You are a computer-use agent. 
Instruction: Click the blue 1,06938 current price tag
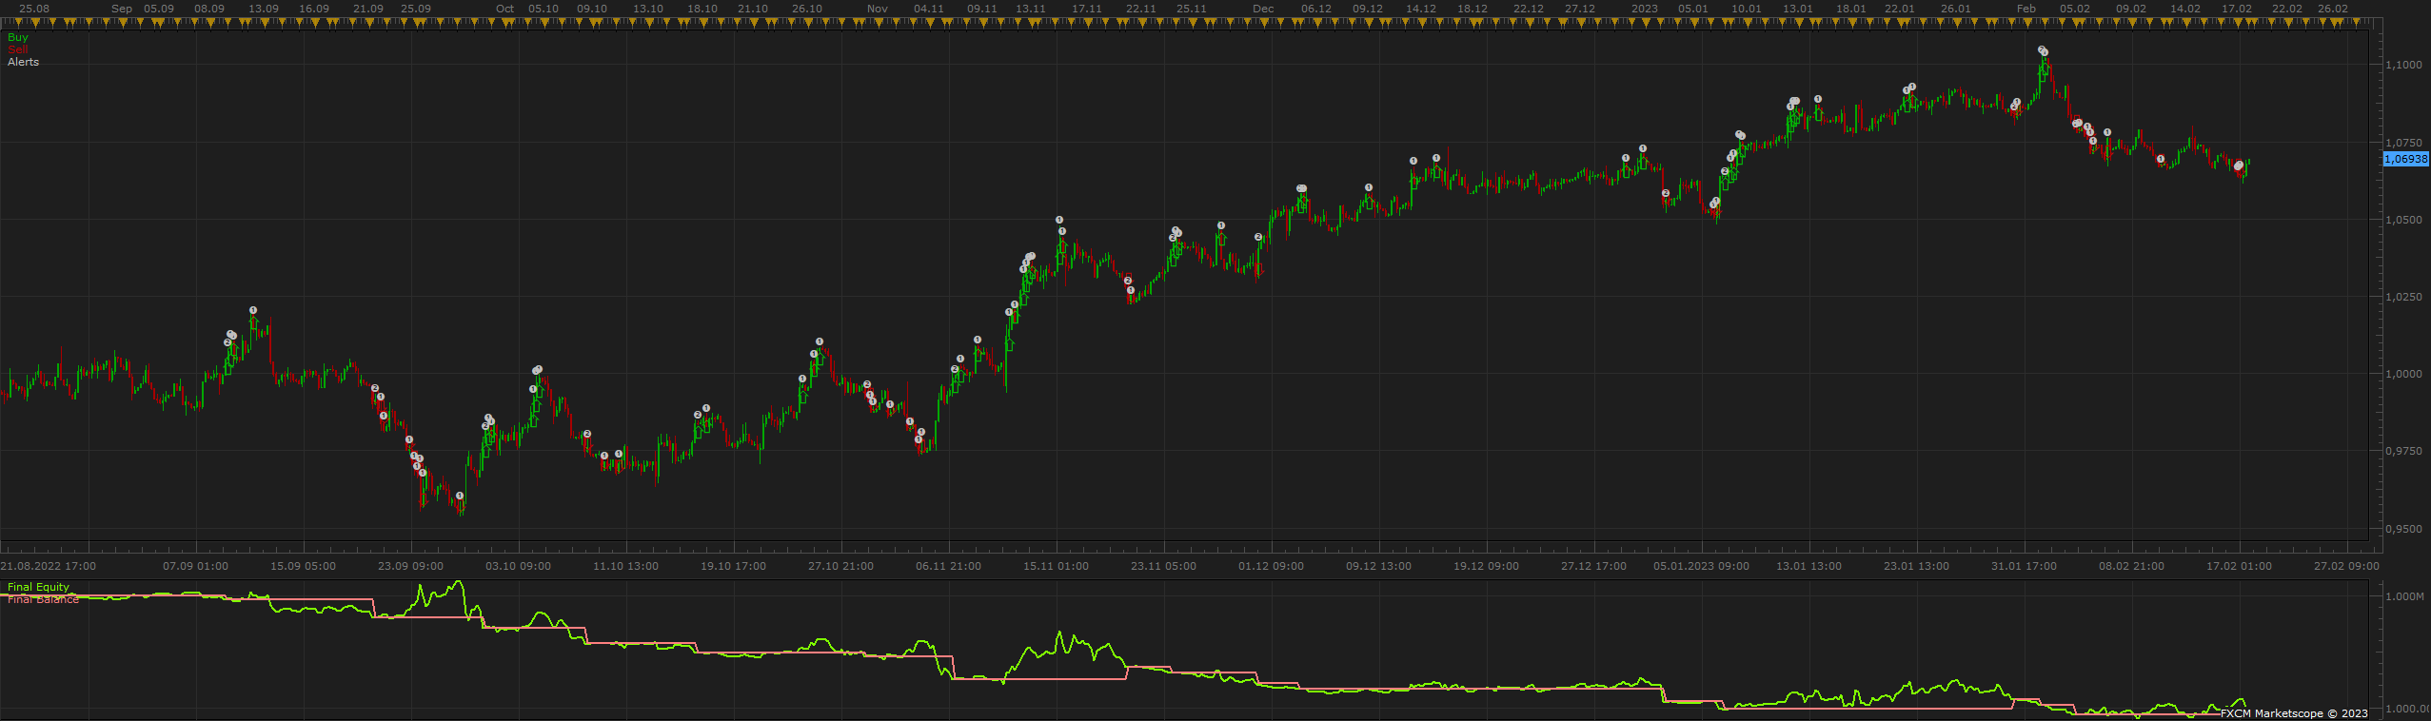tap(2405, 159)
